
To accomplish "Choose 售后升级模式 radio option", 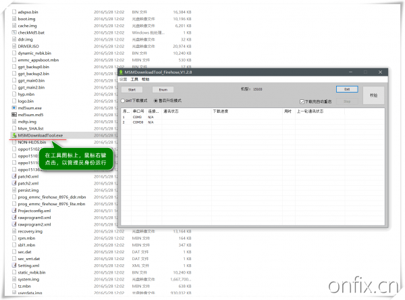I will coord(156,101).
